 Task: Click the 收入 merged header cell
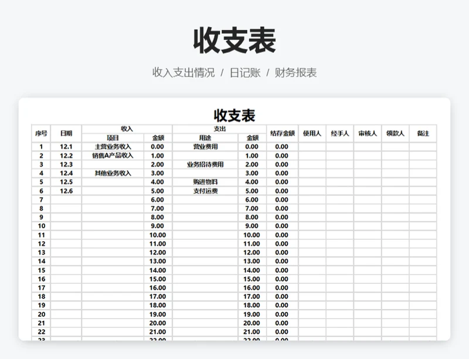point(127,128)
